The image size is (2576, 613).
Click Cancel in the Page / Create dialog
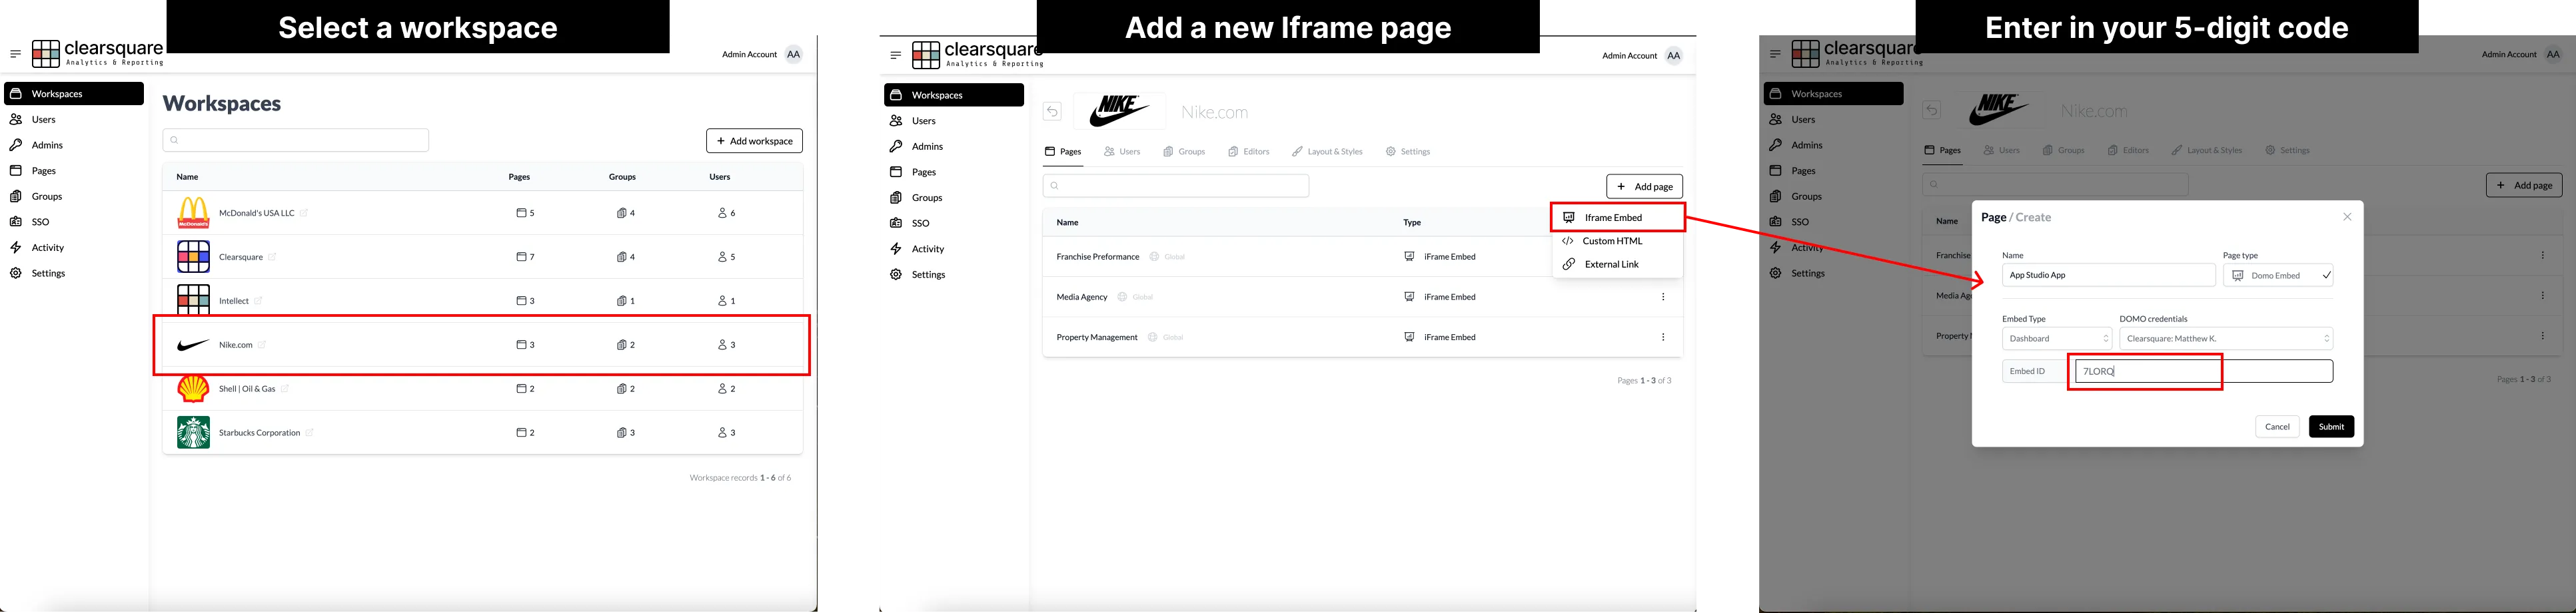2277,426
